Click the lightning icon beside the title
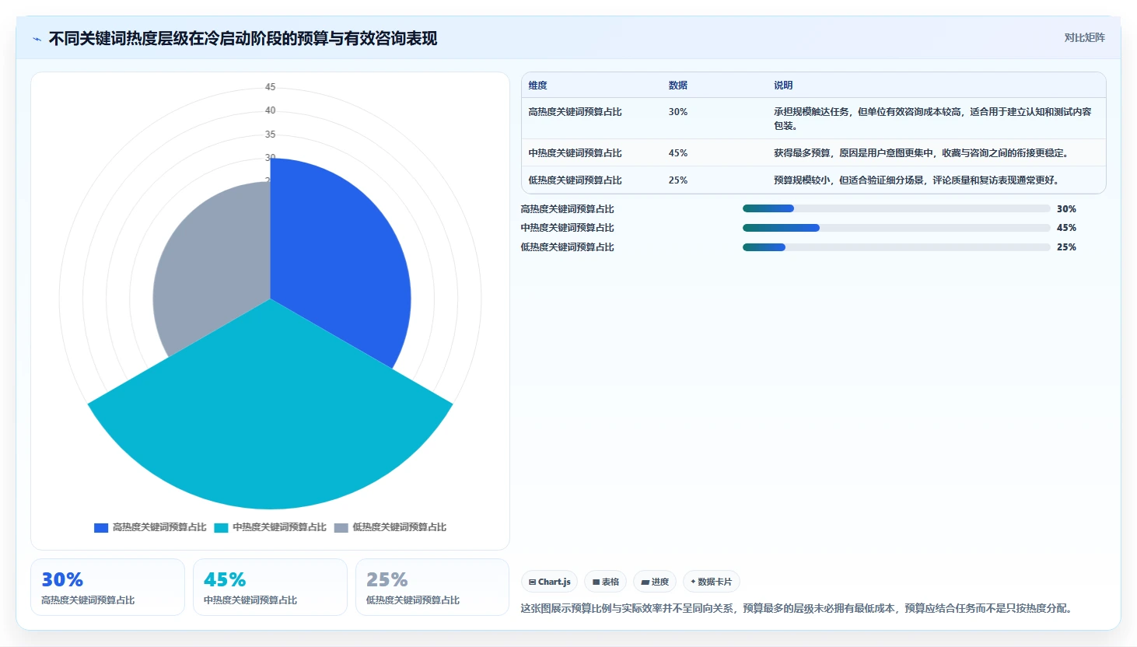1137x647 pixels. tap(37, 39)
